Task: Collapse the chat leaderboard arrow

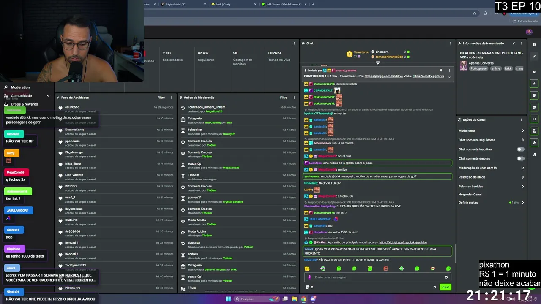Action: point(378,62)
